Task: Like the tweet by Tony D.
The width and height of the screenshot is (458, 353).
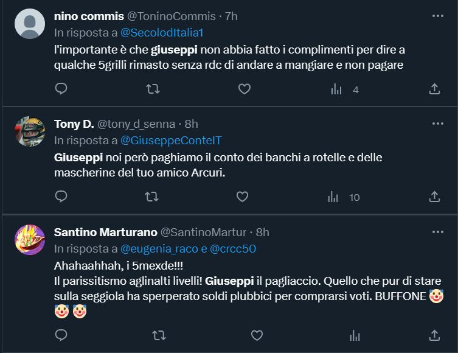Action: click(242, 197)
